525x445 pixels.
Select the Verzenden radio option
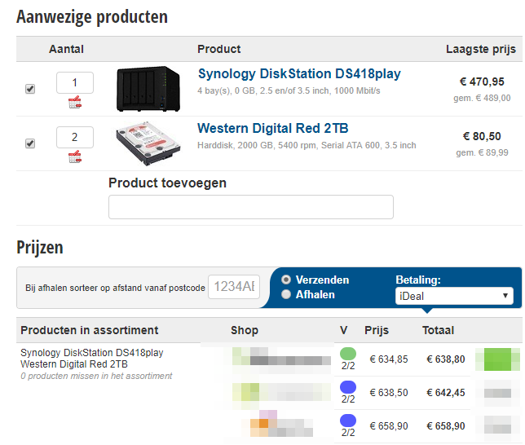[x=286, y=280]
